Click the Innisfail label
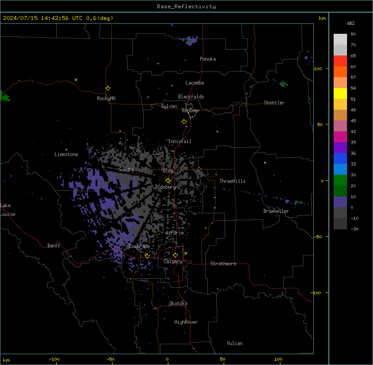Image resolution: width=373 pixels, height=365 pixels. pyautogui.click(x=180, y=141)
